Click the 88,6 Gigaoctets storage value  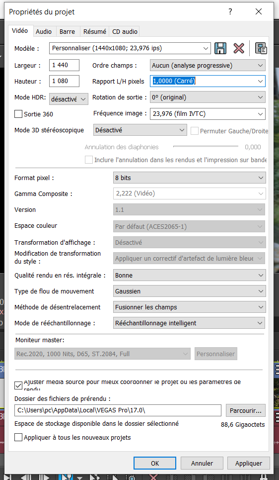click(243, 425)
